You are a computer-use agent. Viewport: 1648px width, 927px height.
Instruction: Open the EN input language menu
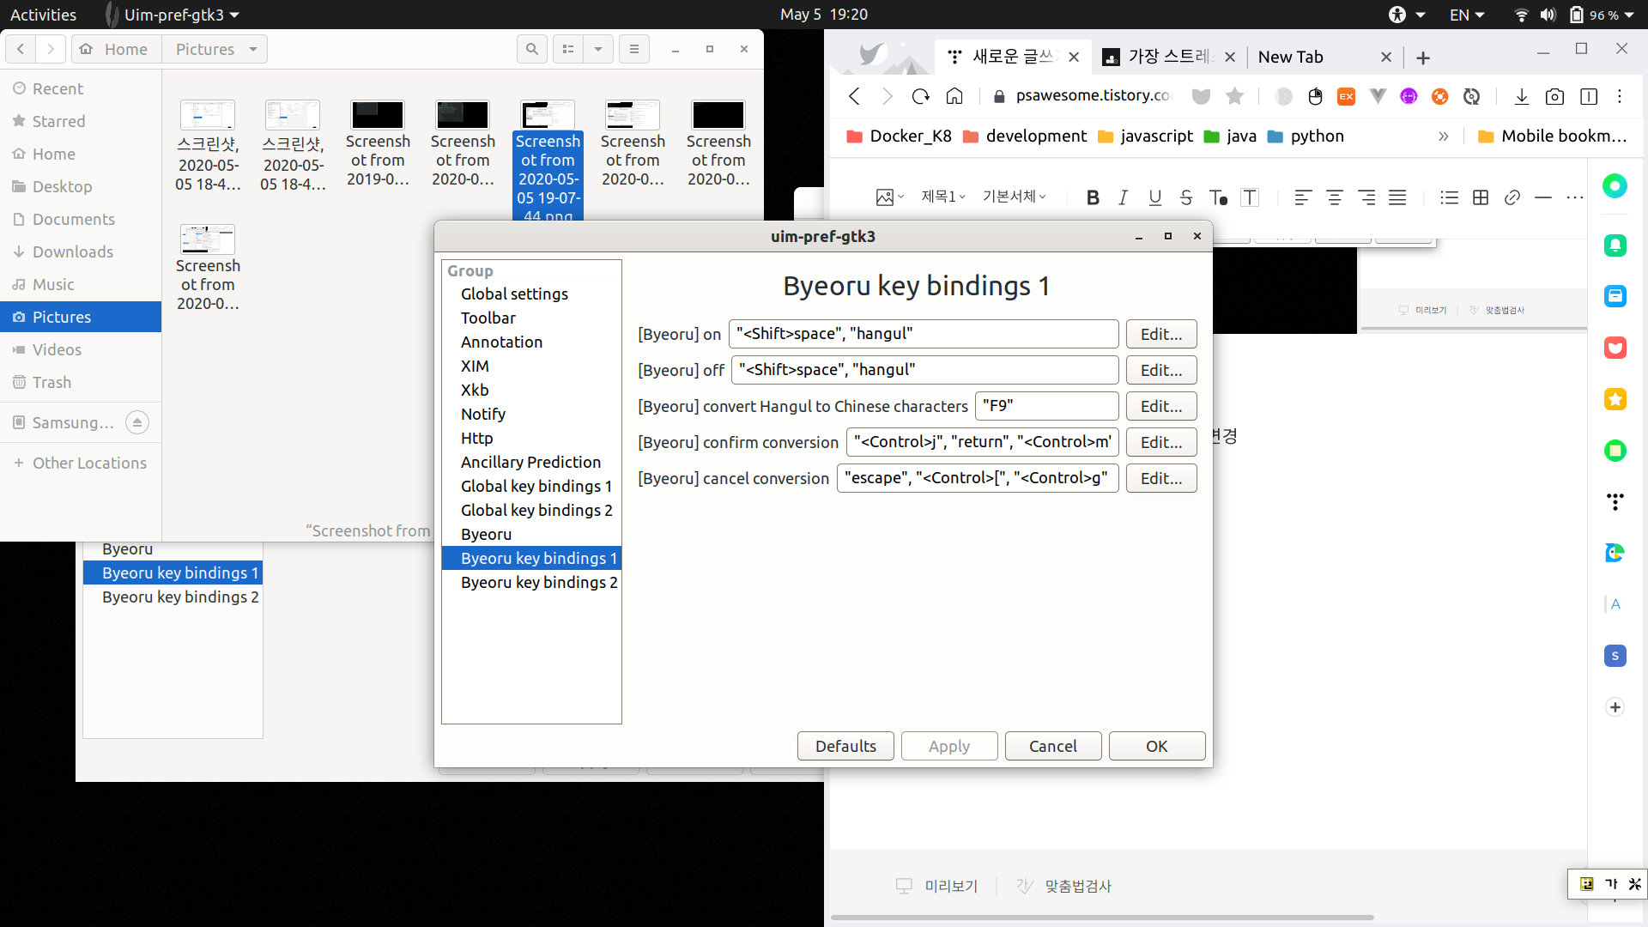tap(1467, 15)
